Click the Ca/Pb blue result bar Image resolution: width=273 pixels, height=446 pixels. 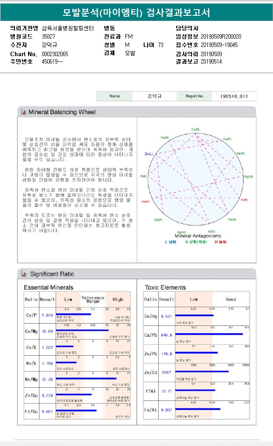tap(209, 334)
